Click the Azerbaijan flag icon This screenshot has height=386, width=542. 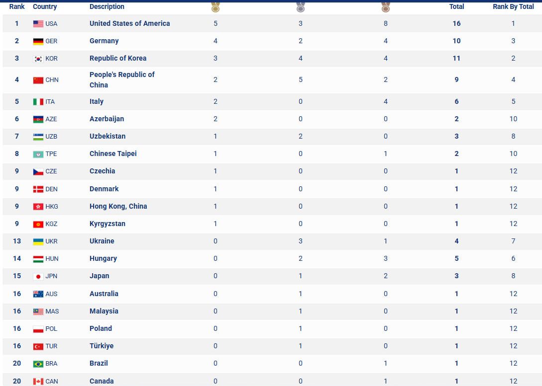(38, 119)
